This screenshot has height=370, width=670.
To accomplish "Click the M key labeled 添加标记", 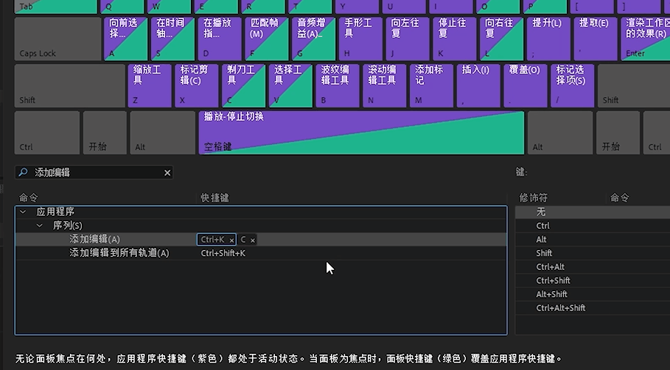I will (x=432, y=85).
